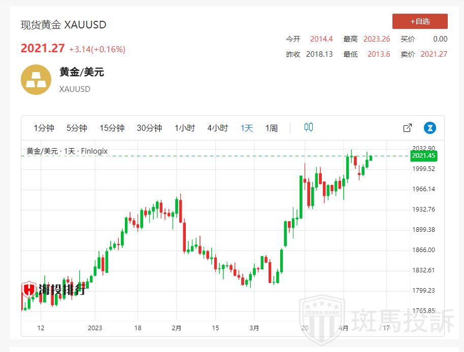Image resolution: width=464 pixels, height=352 pixels.
Task: Click the 现货黄金 XAUUSD title
Action: click(63, 25)
